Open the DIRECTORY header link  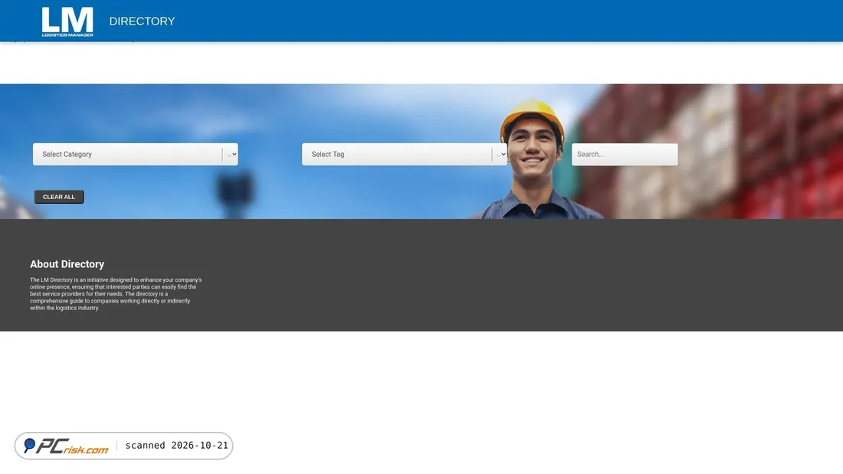(x=142, y=21)
